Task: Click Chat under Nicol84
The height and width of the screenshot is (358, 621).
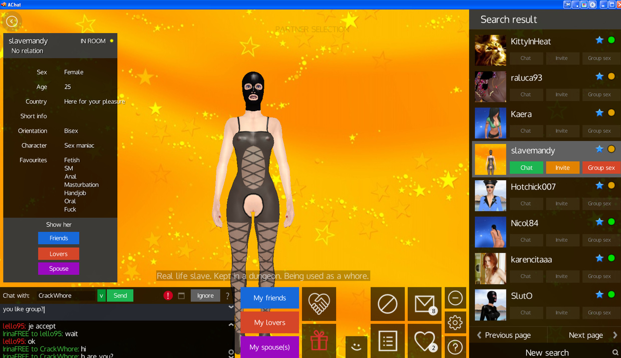Action: pos(526,240)
